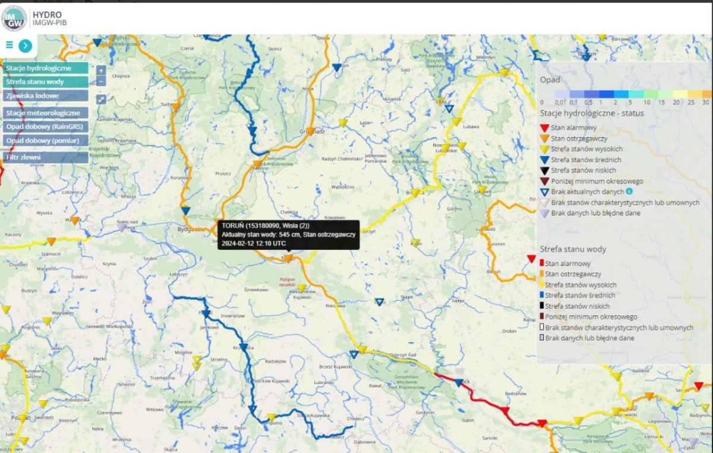Image resolution: width=713 pixels, height=453 pixels.
Task: Select the orange marker above Szamocin
Action: coord(52,241)
